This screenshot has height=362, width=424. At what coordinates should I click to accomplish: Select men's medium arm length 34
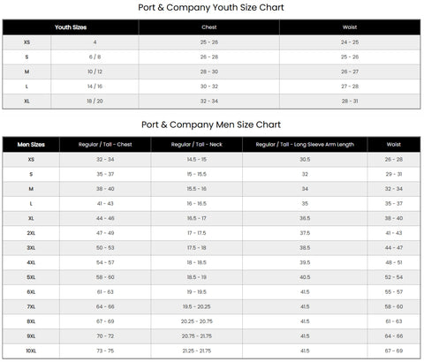coord(305,189)
